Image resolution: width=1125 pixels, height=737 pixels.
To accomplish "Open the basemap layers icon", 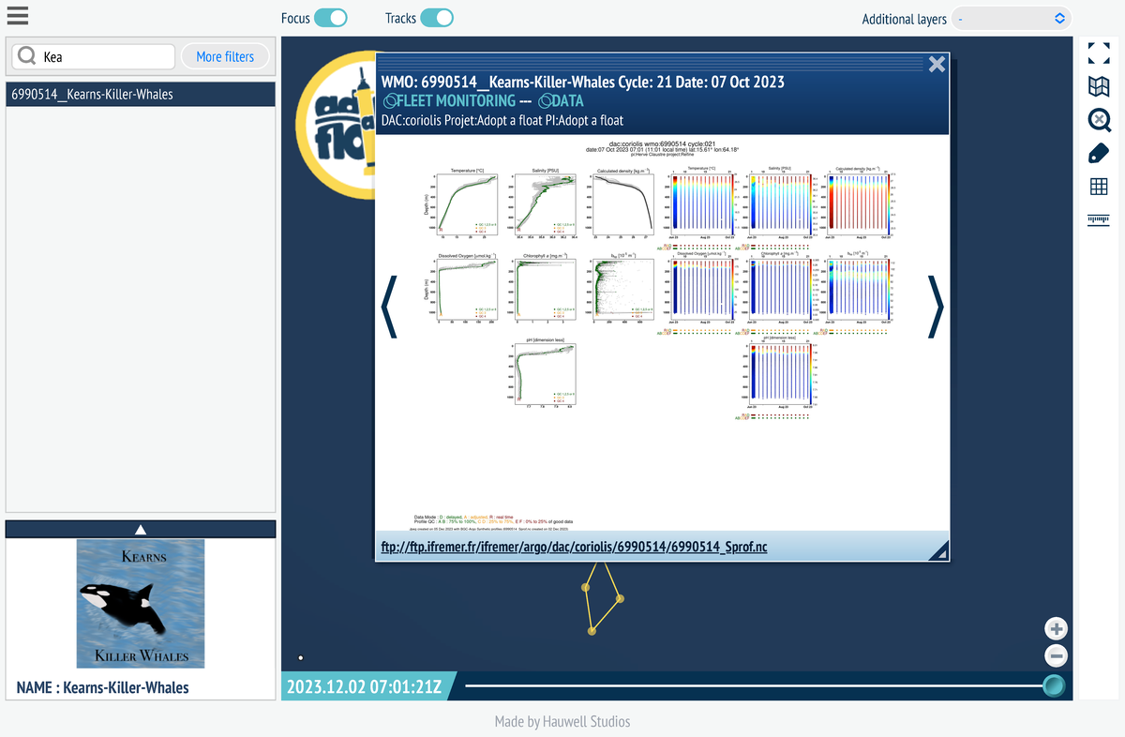I will (1098, 86).
